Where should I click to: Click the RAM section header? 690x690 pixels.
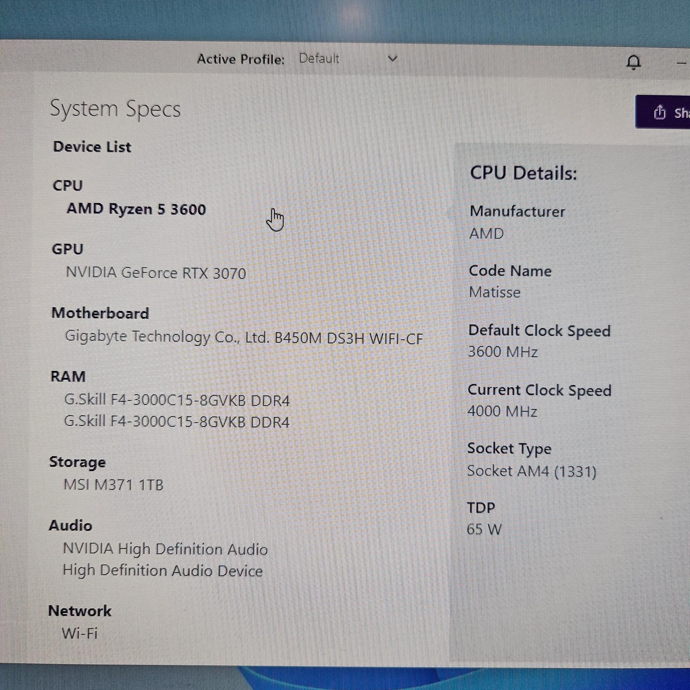67,376
